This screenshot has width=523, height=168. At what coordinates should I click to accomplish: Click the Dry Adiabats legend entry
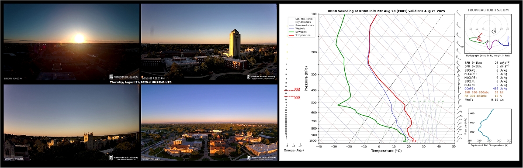click(299, 22)
